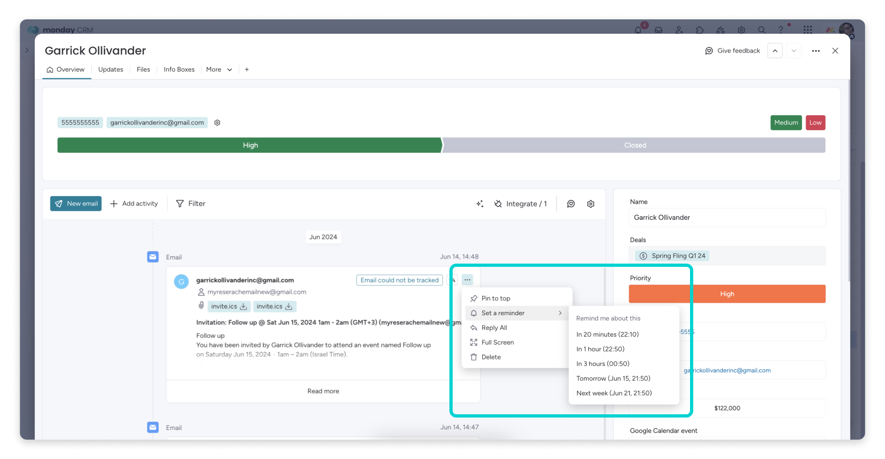Open the apps puzzle-piece icon
885x459 pixels.
(700, 30)
